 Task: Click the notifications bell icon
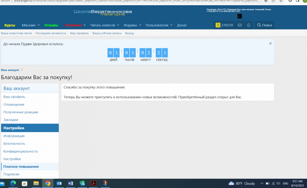[249, 25]
